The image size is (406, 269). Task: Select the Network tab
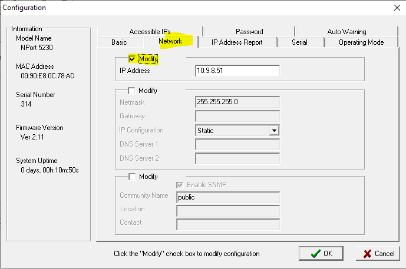point(171,41)
